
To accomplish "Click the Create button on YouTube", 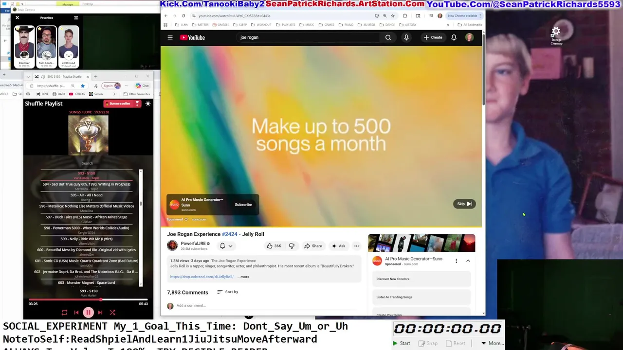I will point(433,37).
